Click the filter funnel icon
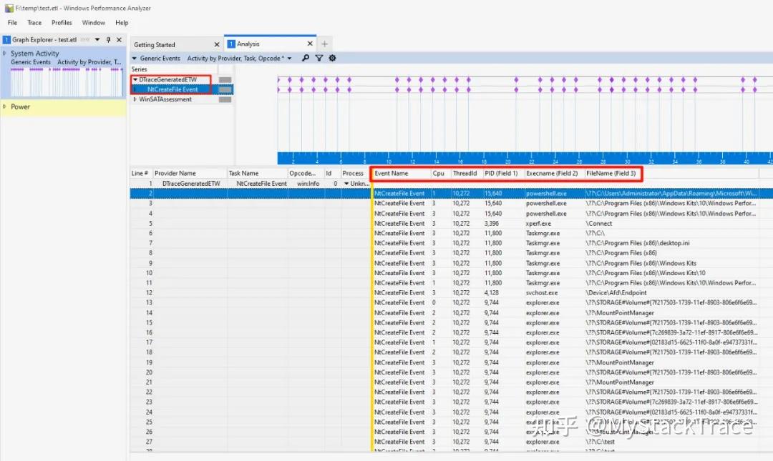This screenshot has width=773, height=461. point(319,58)
